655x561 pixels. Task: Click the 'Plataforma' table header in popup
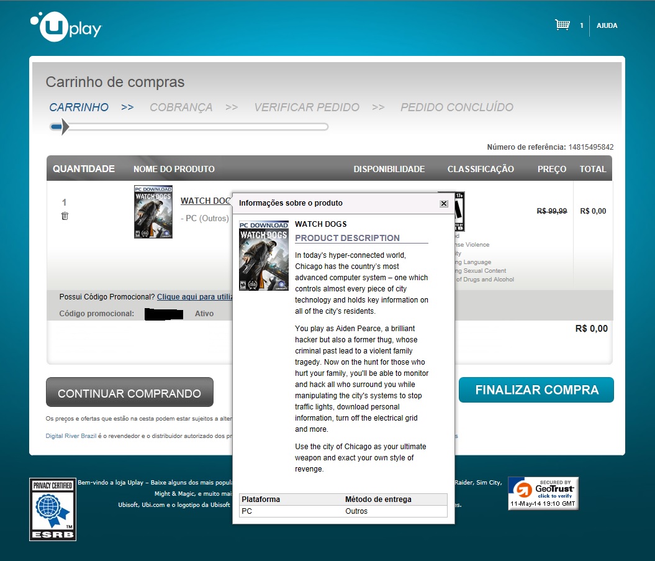261,499
